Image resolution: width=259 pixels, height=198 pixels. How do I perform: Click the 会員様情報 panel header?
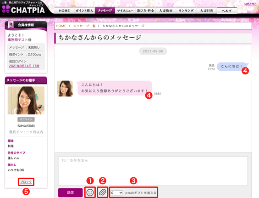(x=26, y=25)
